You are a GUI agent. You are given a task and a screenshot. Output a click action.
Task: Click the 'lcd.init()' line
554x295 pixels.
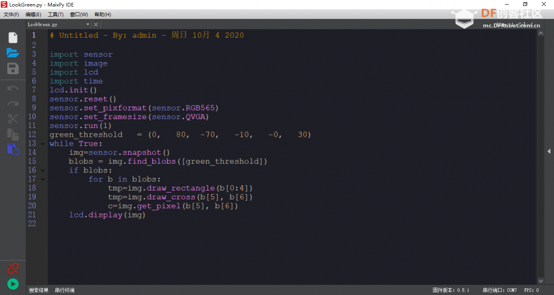click(73, 90)
